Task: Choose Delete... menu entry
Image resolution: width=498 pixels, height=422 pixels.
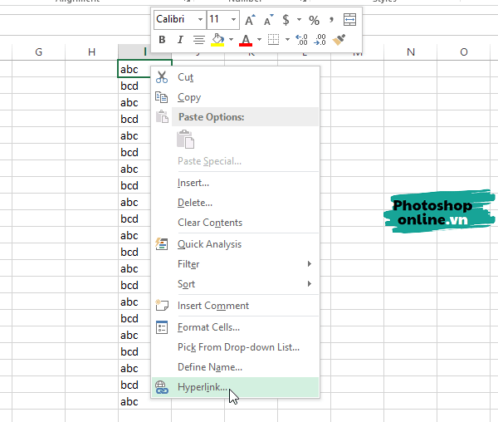Action: (236, 203)
